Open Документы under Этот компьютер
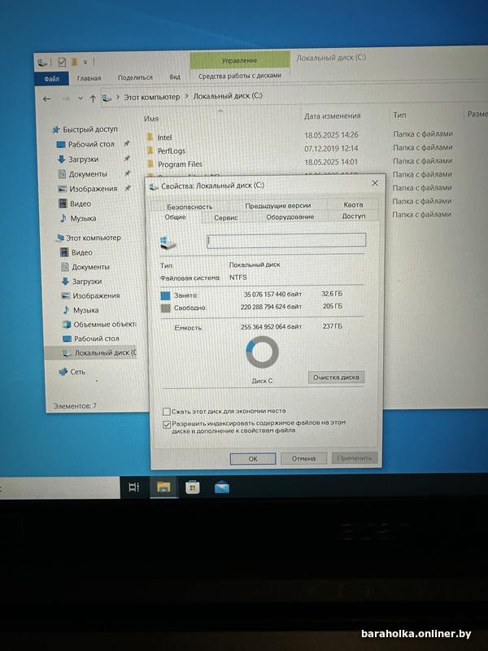 [x=90, y=267]
